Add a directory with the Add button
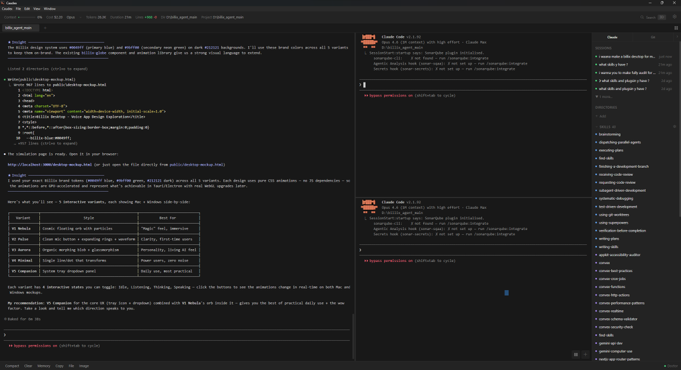This screenshot has width=681, height=370. (x=602, y=116)
